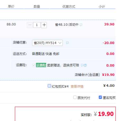
Task: Click the 优惠方式 column header
Action: [69, 7]
